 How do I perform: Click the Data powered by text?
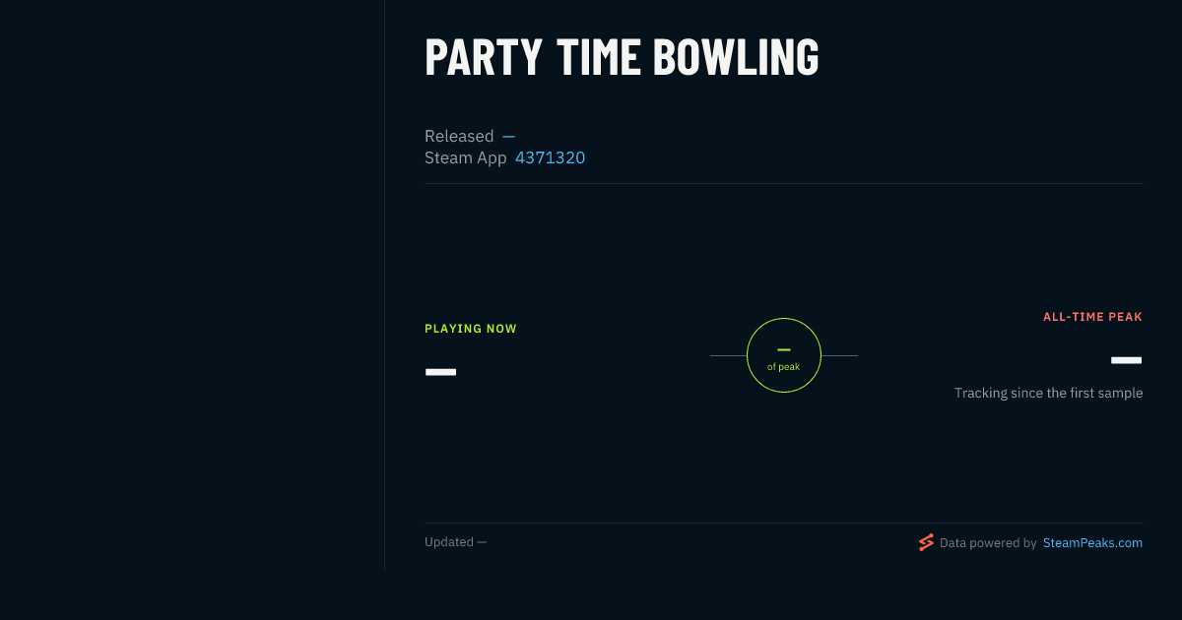click(x=988, y=542)
